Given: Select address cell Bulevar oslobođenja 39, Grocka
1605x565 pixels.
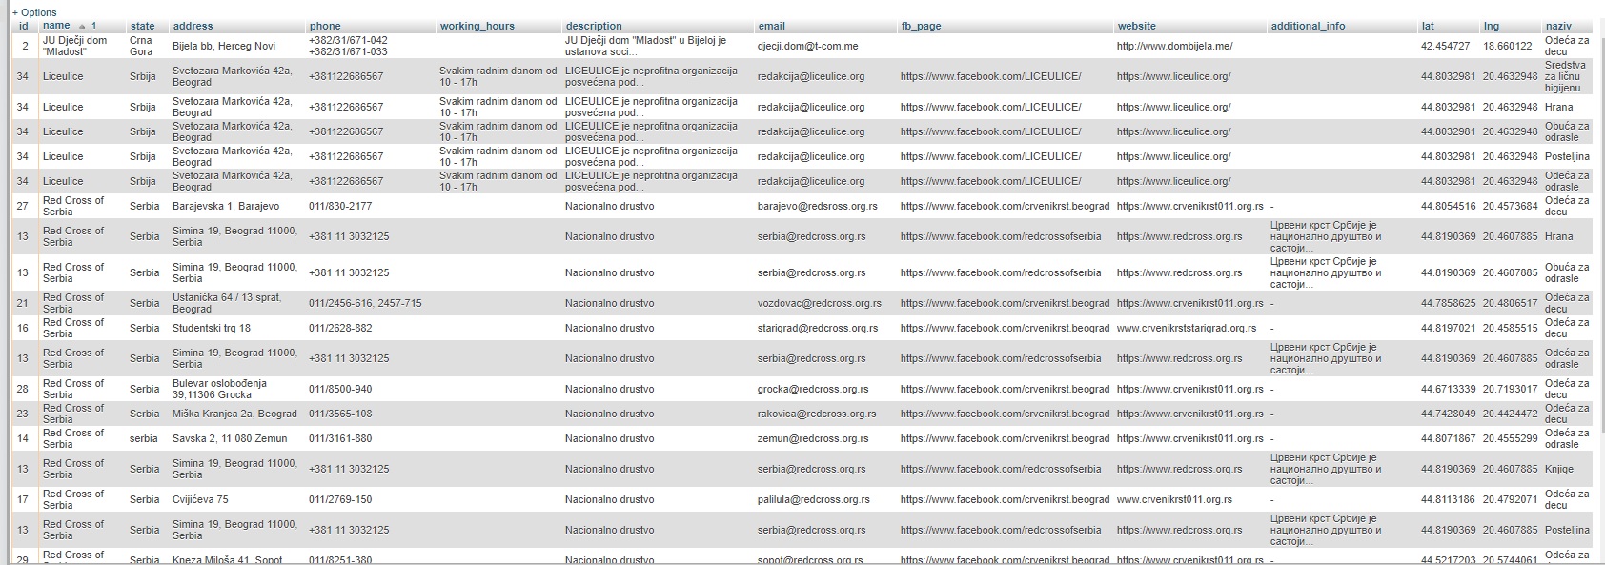Looking at the screenshot, I should pos(219,389).
